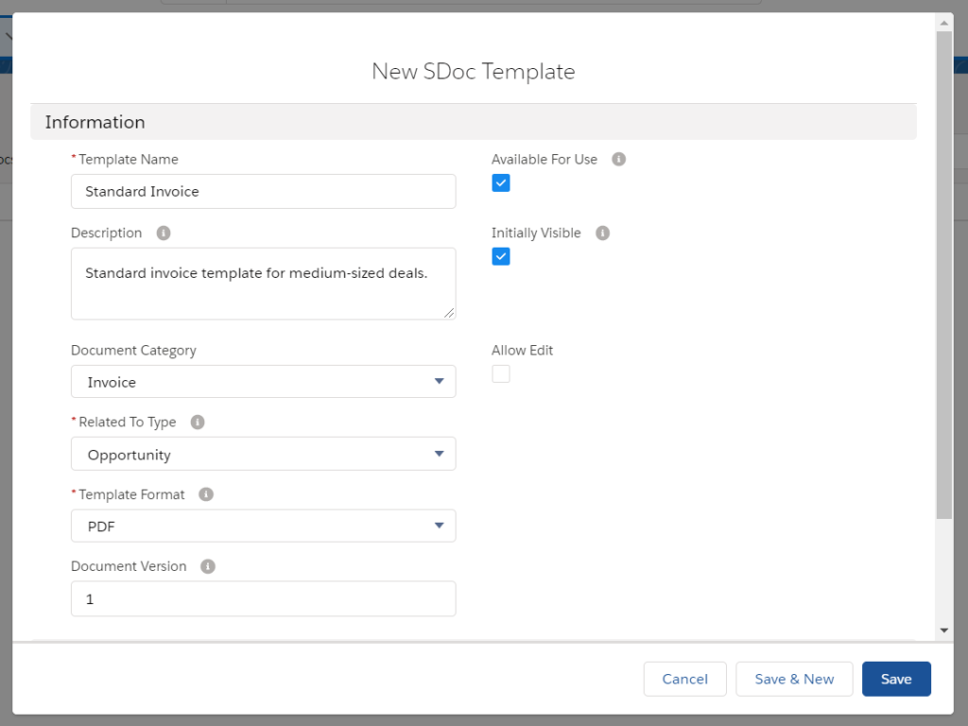Screen dimensions: 968x726
Task: Click the Document Version info icon
Action: (208, 566)
